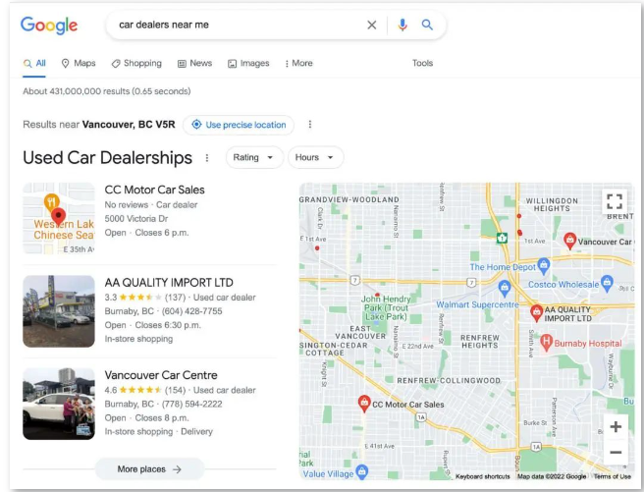Image resolution: width=644 pixels, height=492 pixels.
Task: Open the three-dot menu beside Use precise location
Action: pyautogui.click(x=310, y=125)
